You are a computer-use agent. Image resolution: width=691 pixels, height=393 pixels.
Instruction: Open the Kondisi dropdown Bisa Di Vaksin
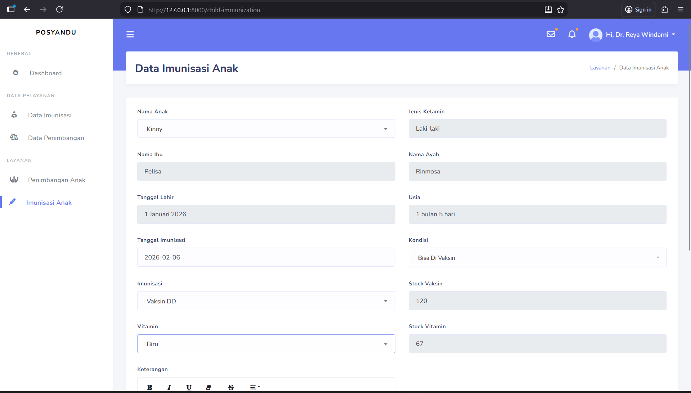pyautogui.click(x=537, y=258)
